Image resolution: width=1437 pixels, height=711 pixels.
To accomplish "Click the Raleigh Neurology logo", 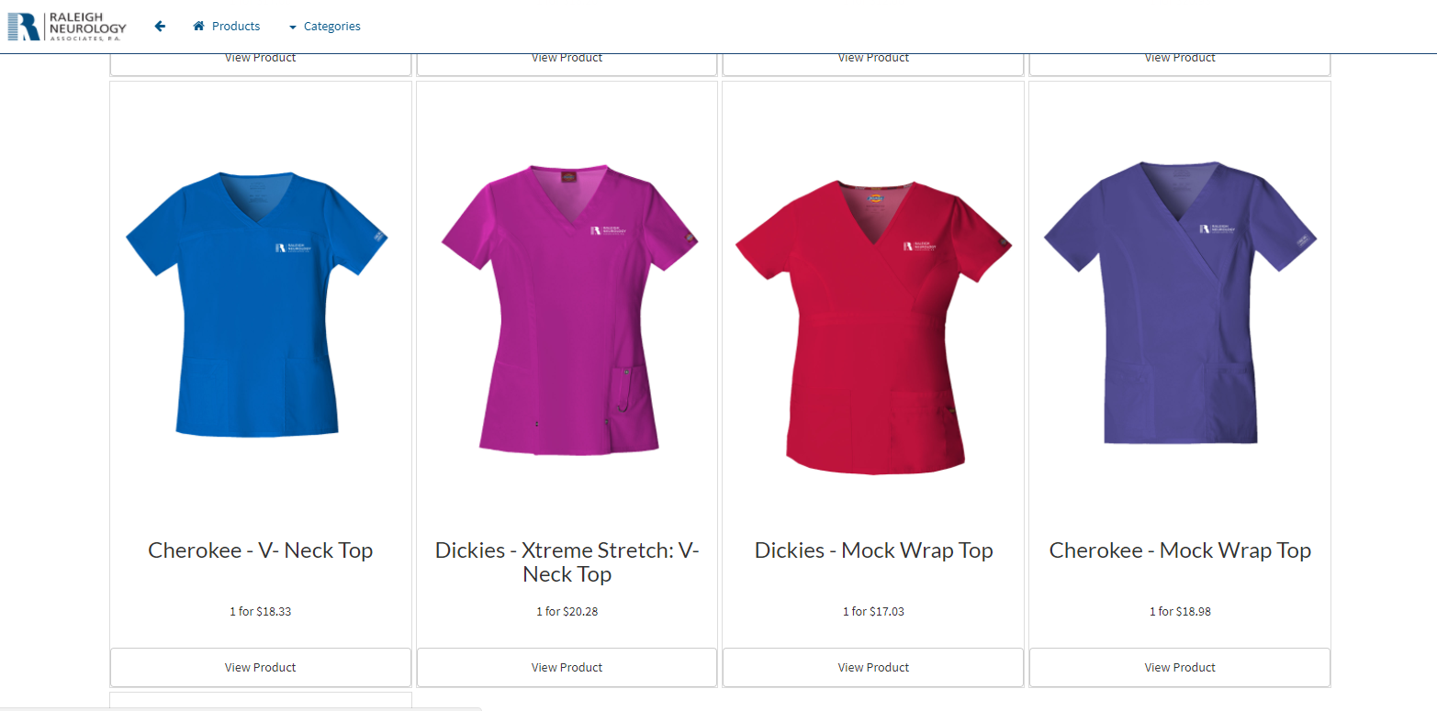I will 67,27.
